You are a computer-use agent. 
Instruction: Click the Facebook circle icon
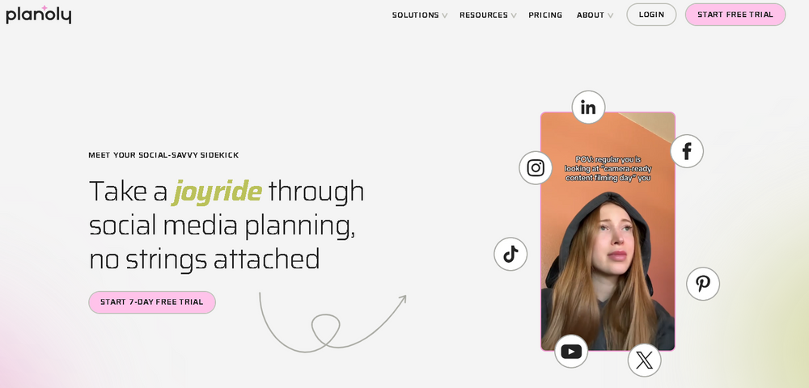[x=687, y=151]
